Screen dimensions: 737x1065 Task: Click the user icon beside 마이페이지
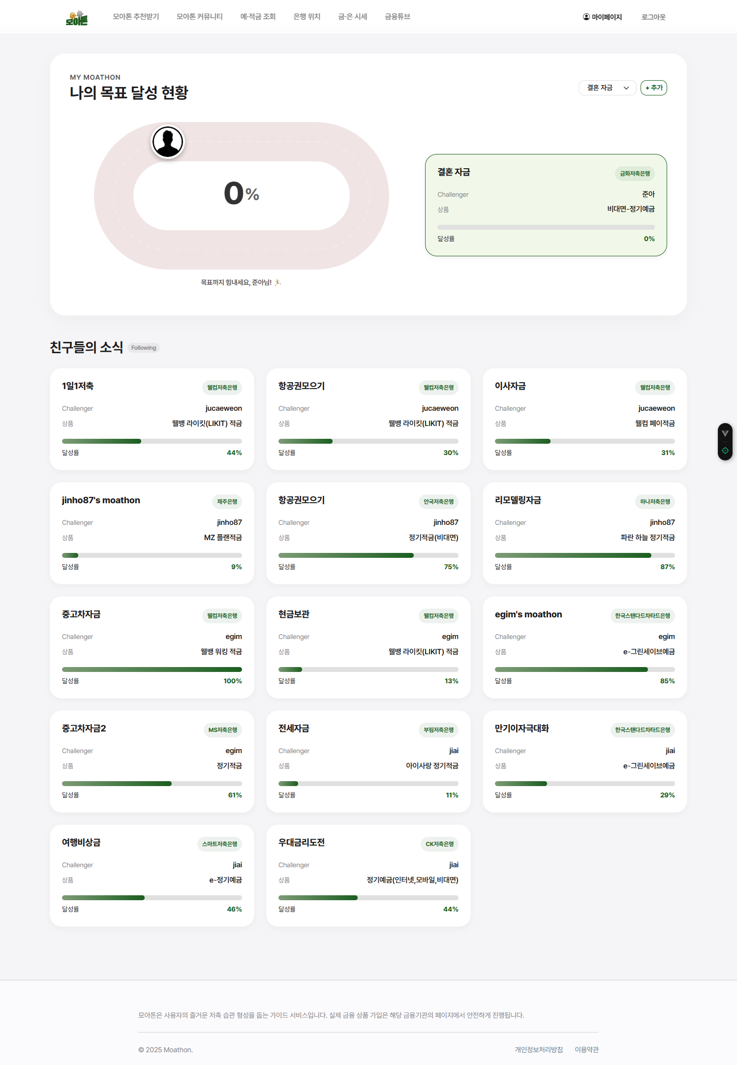click(x=586, y=17)
